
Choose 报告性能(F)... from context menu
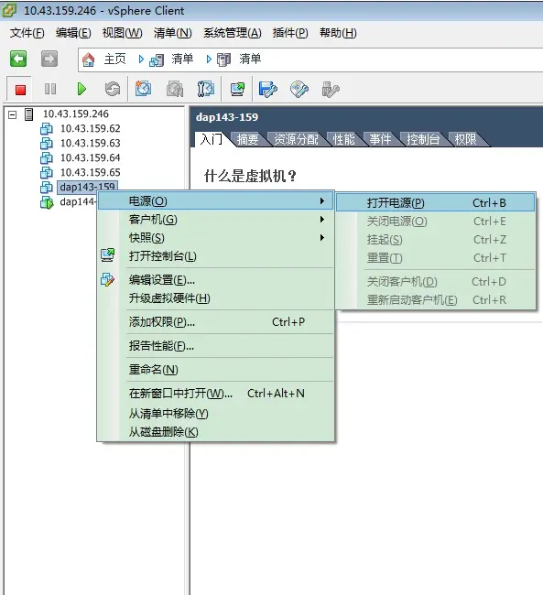click(216, 346)
